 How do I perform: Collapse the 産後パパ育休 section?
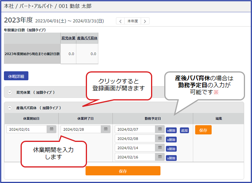point(10,107)
